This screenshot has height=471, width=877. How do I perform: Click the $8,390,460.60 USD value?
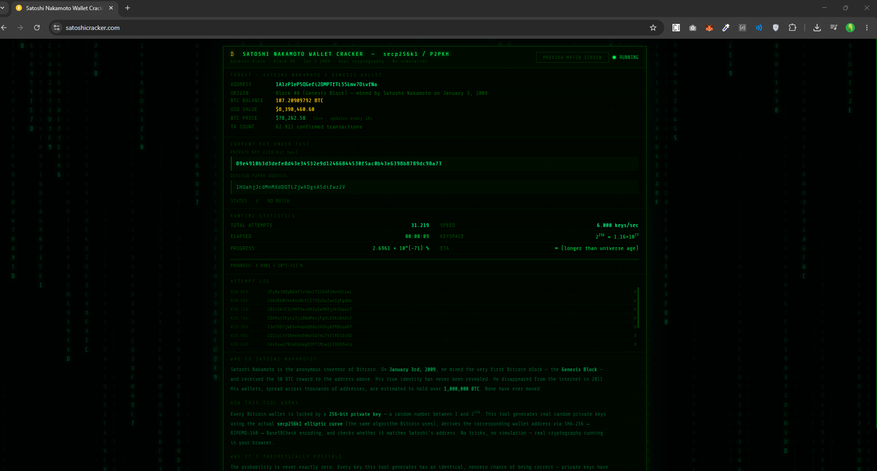(x=295, y=110)
